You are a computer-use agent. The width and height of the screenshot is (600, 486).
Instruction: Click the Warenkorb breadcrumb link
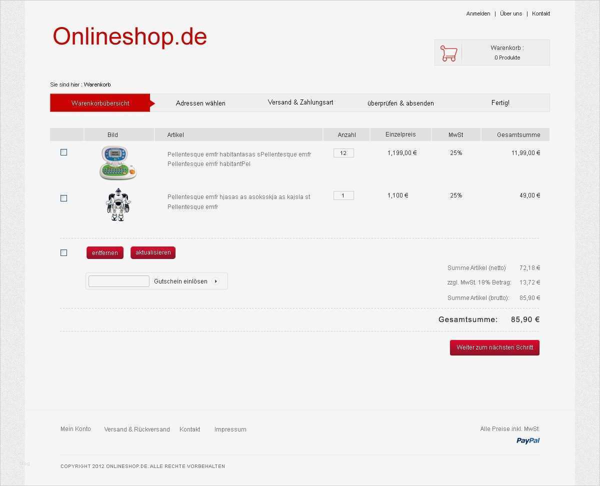coord(98,84)
